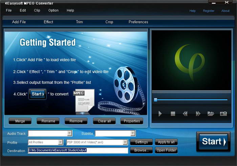Image resolution: width=237 pixels, height=166 pixels.
Task: Click the Register link
Action: coord(209,11)
